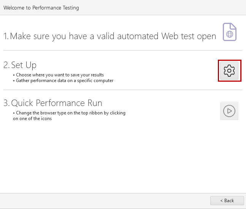Click the step number '3.' label
The height and width of the screenshot is (209, 246).
tap(6, 103)
